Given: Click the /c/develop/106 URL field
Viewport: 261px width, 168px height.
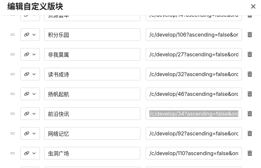Looking at the screenshot, I should click(194, 35).
